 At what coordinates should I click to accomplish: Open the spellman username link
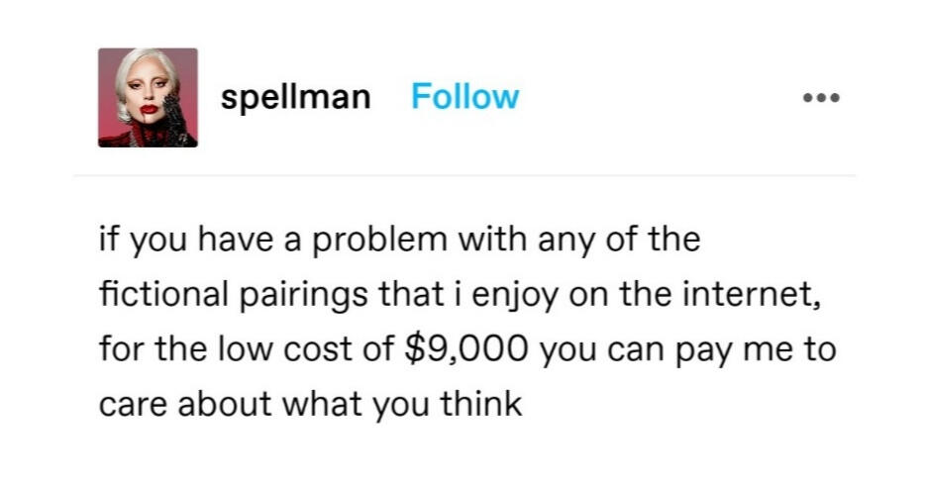[296, 97]
